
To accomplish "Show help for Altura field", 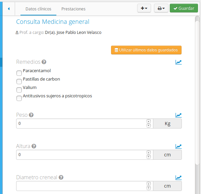I will [34, 146].
